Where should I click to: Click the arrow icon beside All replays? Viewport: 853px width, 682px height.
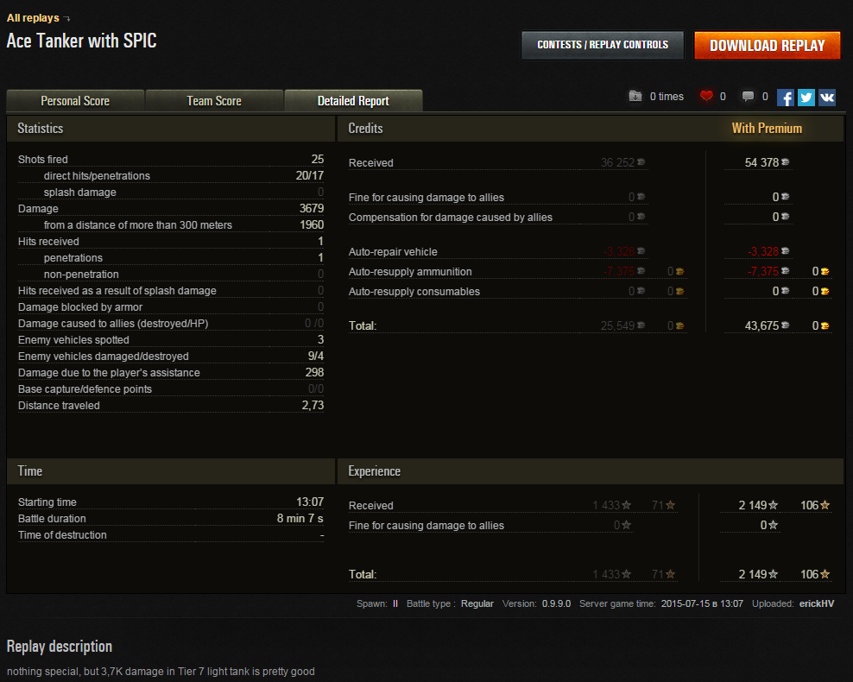pos(67,19)
